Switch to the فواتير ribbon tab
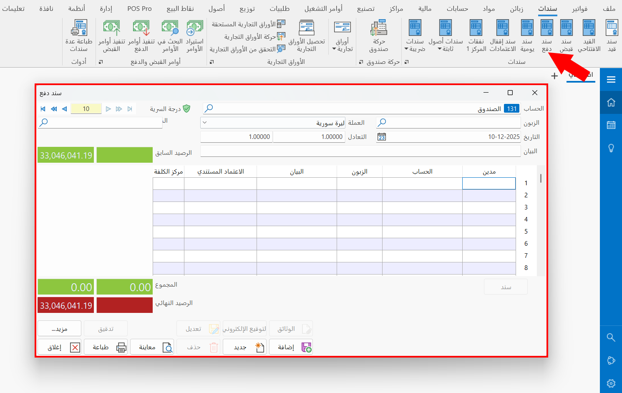This screenshot has height=393, width=622. (x=579, y=8)
